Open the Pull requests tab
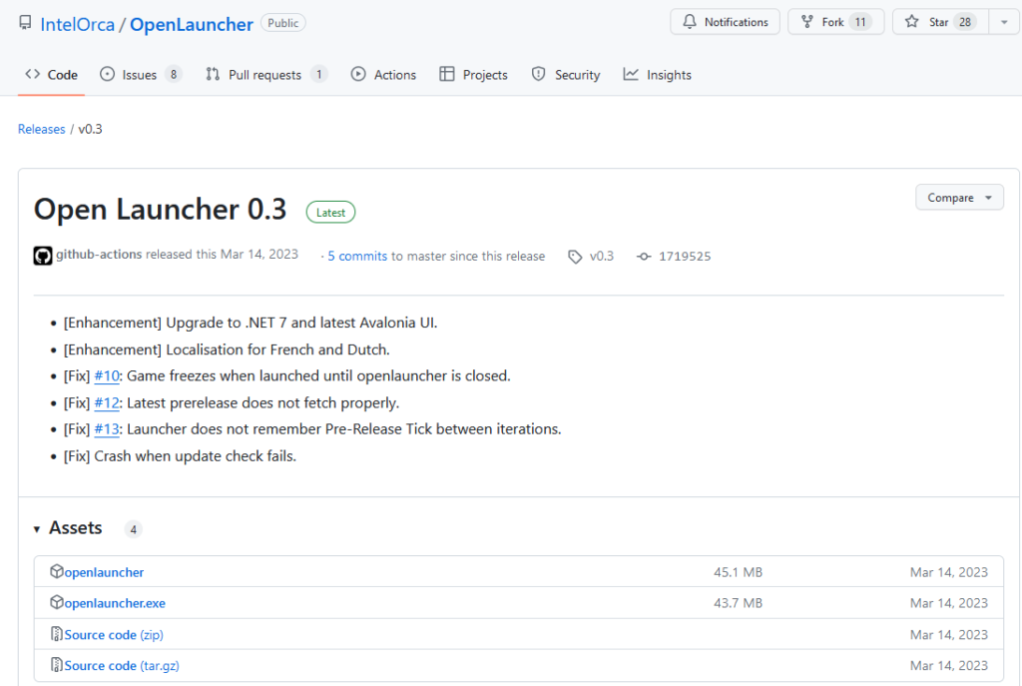The height and width of the screenshot is (686, 1022). tap(264, 75)
